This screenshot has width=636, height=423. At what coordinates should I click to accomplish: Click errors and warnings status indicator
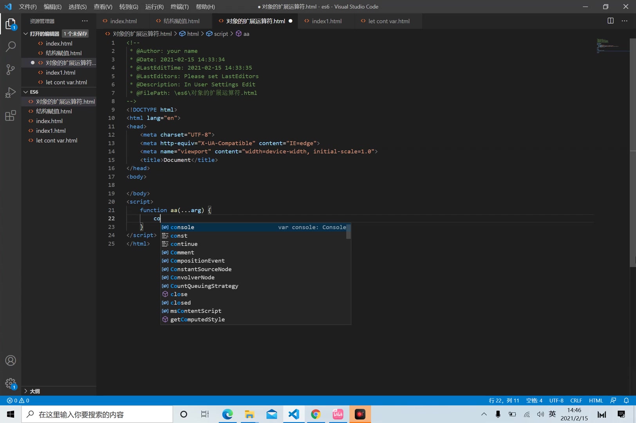[x=18, y=400]
